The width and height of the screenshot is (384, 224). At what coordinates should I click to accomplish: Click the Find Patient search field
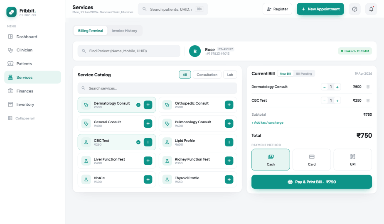(129, 51)
